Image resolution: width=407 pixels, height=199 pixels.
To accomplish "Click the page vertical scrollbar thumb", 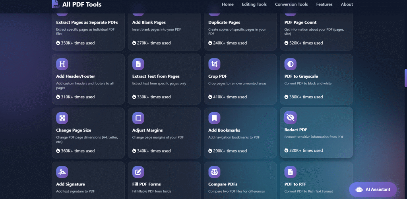I will (405, 78).
